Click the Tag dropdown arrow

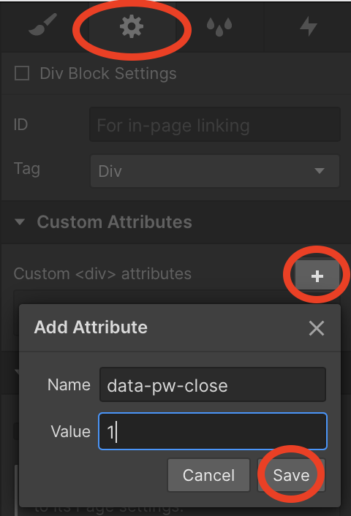pos(319,171)
